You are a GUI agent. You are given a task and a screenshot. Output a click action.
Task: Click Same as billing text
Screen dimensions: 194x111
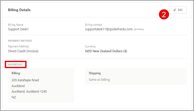tap(99, 79)
